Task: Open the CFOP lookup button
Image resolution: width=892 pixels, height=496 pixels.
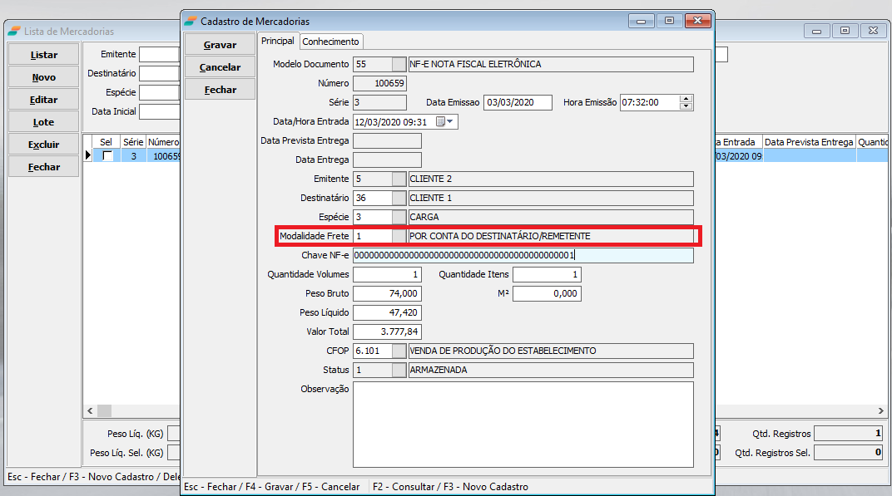Action: [x=399, y=351]
